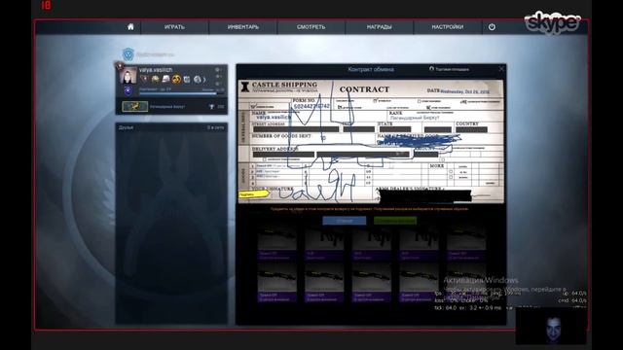
Task: Click the yellow sign-here sticky note
Action: (x=253, y=194)
